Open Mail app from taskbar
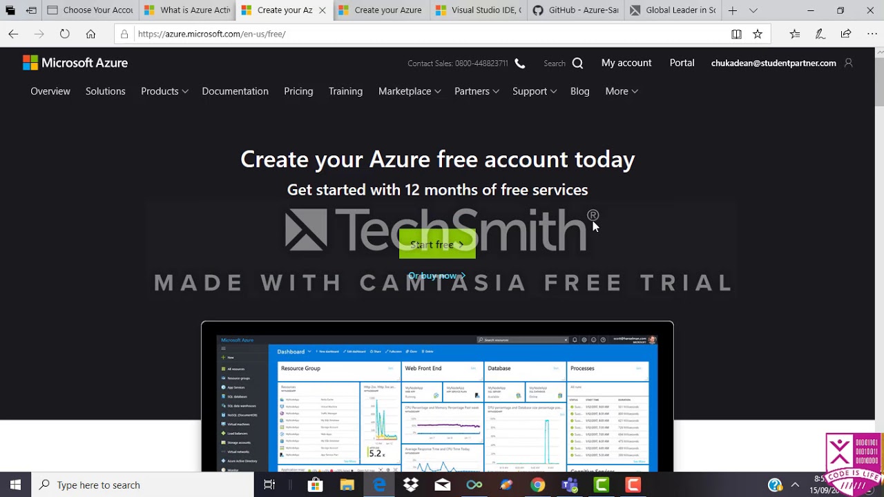 pos(443,485)
